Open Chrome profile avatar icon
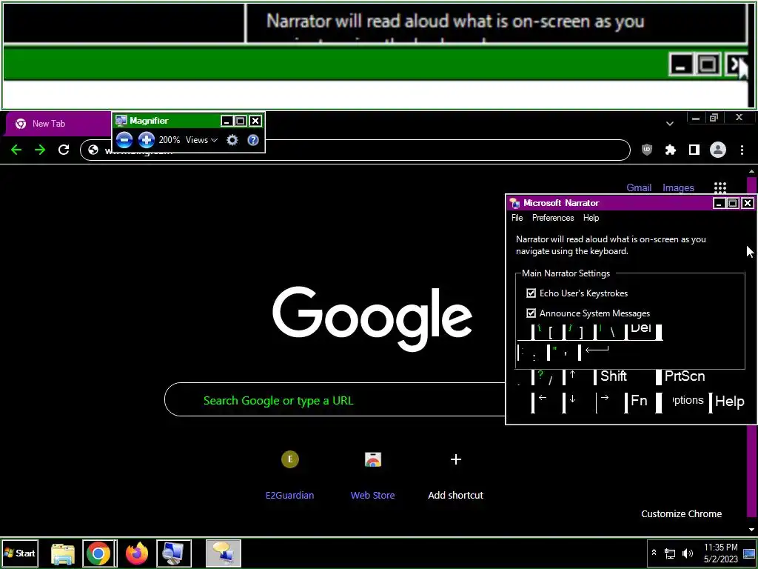Screen dimensions: 758x569 (718, 150)
